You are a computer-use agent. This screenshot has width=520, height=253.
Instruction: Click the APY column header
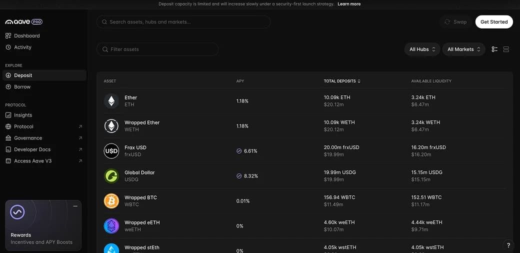click(x=240, y=81)
